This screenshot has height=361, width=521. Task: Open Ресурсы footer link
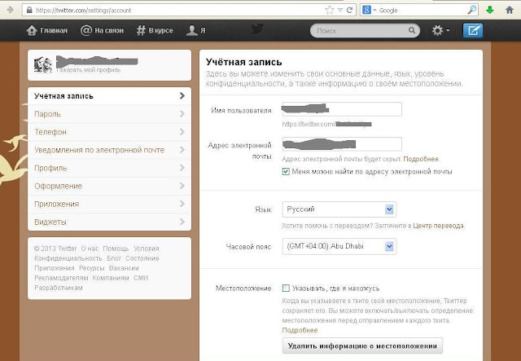coord(92,268)
